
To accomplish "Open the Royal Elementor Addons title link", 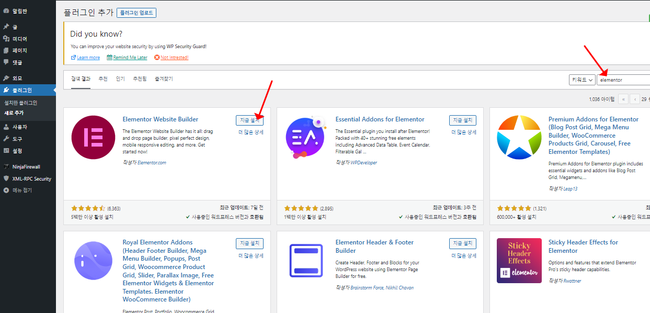I will click(x=168, y=271).
